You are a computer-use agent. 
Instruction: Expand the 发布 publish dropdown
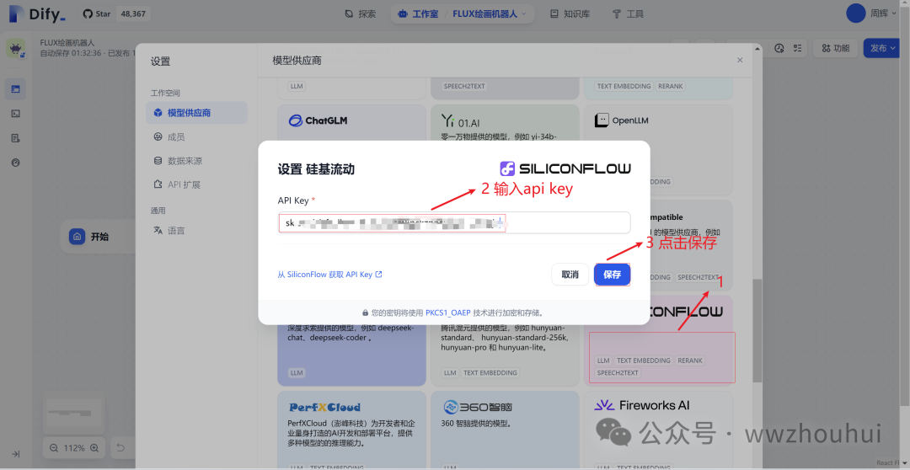pos(882,48)
